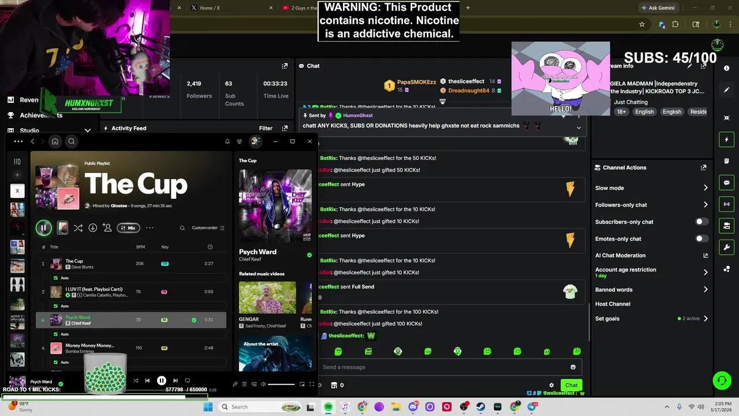Open chat settings gear icon
This screenshot has width=739, height=416.
click(x=551, y=385)
